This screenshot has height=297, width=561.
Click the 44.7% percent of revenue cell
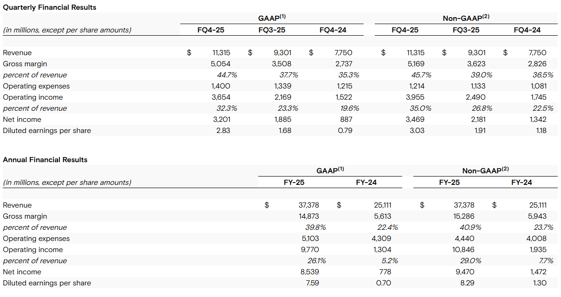coord(222,75)
